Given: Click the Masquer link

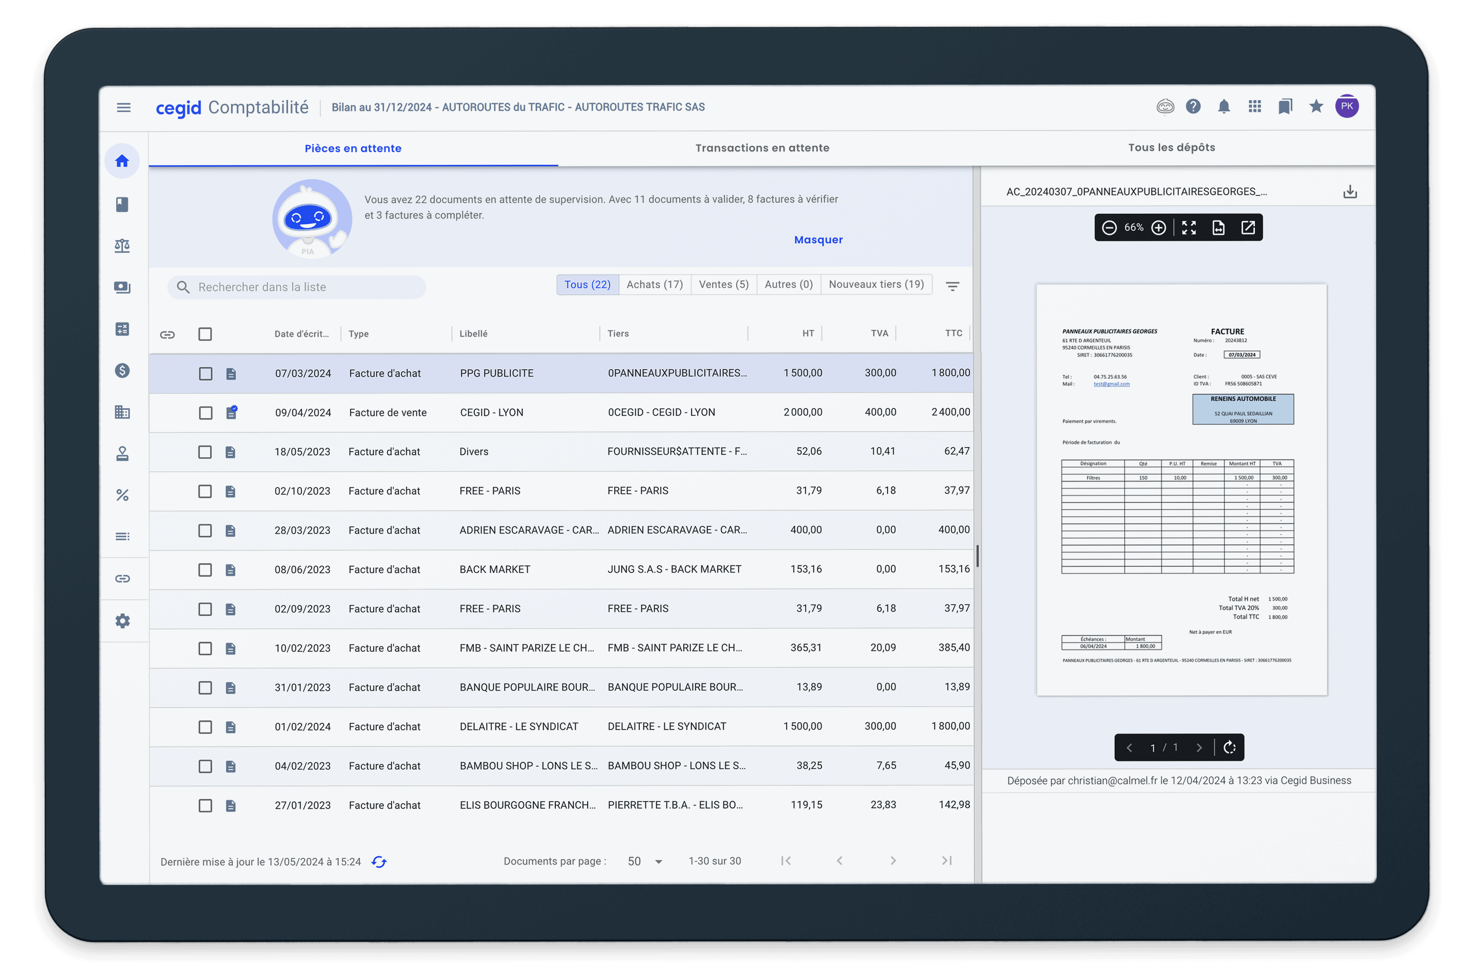Looking at the screenshot, I should point(818,239).
